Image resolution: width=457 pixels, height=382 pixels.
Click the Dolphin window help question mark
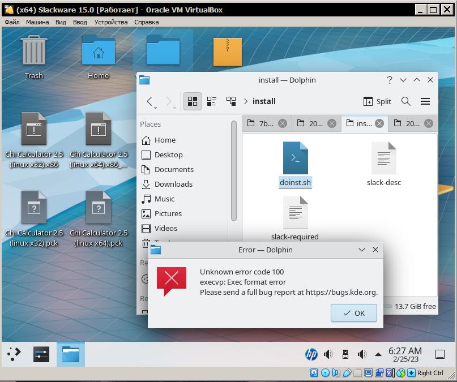pyautogui.click(x=390, y=80)
